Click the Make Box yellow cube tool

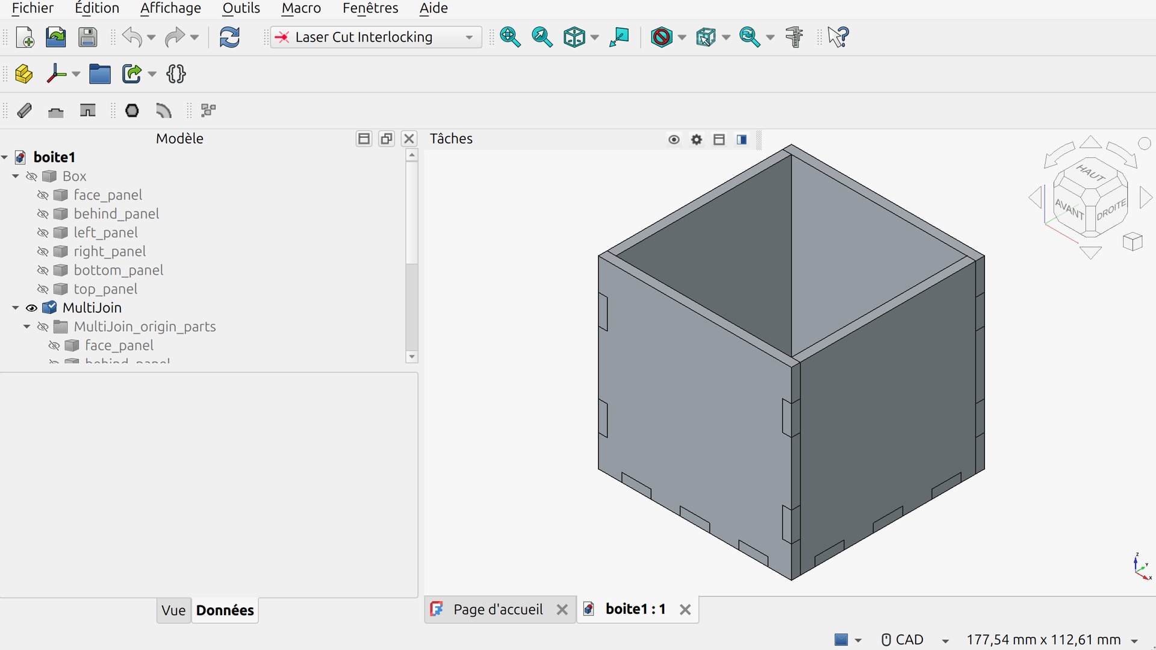tap(23, 74)
